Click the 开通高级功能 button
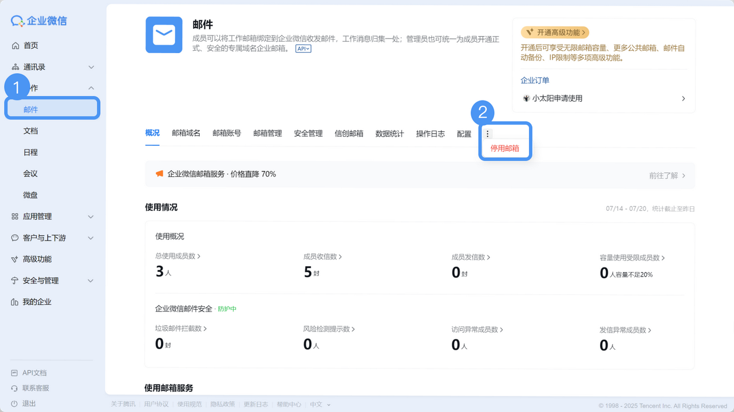 pyautogui.click(x=554, y=32)
